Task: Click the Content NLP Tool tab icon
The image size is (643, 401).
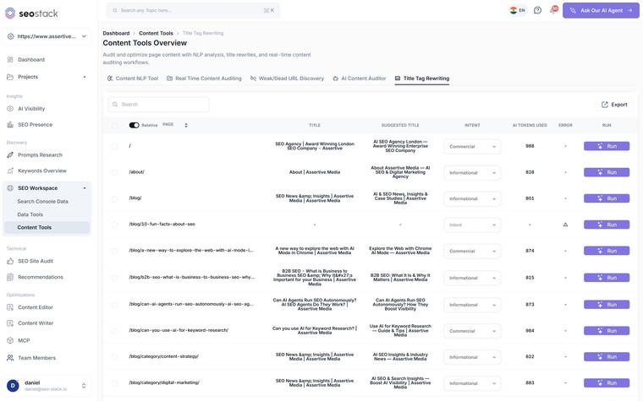Action: 110,79
